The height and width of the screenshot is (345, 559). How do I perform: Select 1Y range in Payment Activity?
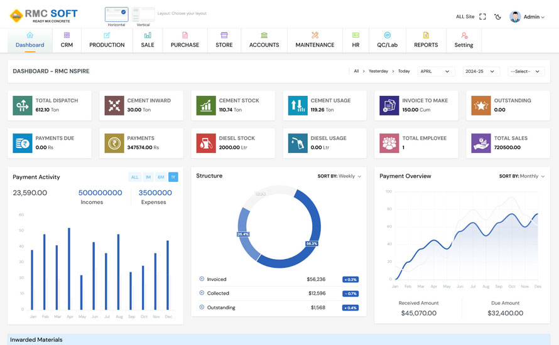[x=173, y=177]
